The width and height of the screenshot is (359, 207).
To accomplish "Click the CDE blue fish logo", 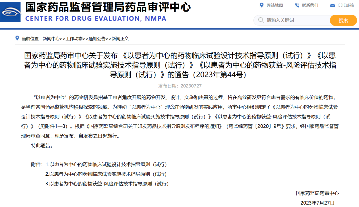I will pyautogui.click(x=10, y=12).
